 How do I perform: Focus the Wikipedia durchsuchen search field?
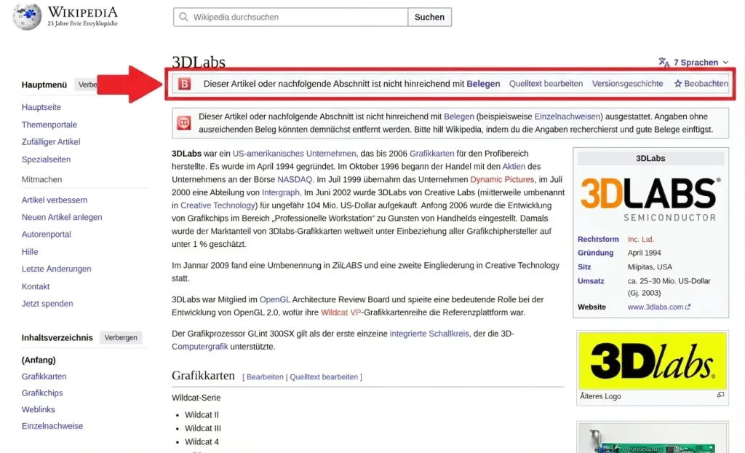coord(290,17)
